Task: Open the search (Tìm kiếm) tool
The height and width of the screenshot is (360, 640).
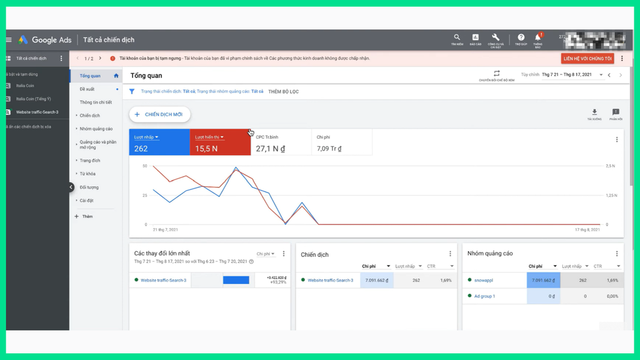Action: point(457,39)
